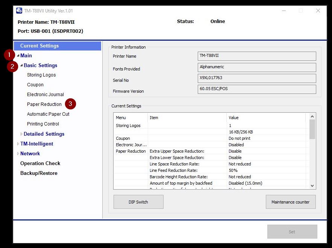Click the Menu column header
332x248 pixels.
point(130,118)
